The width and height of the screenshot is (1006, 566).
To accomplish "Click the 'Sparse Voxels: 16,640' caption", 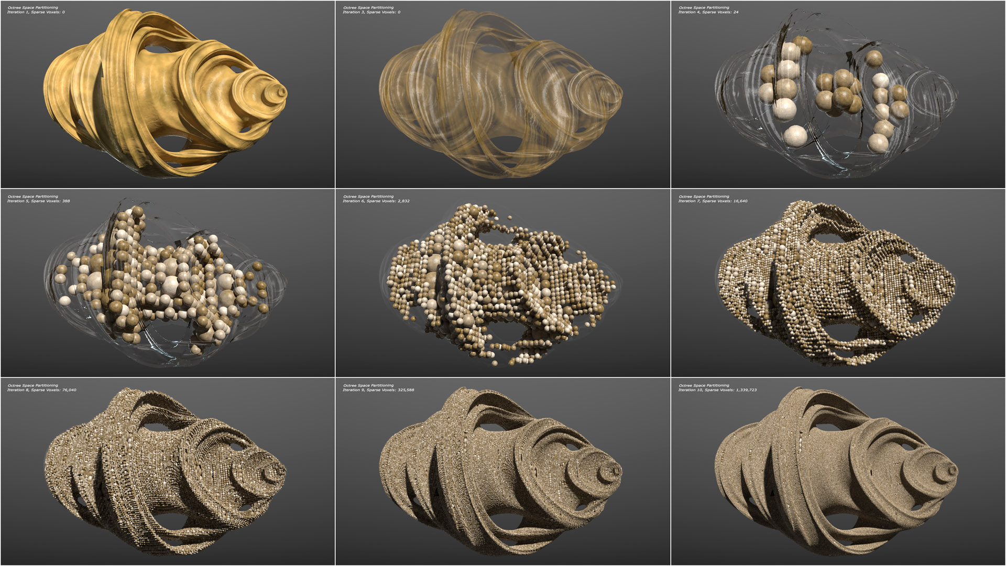I will [725, 201].
